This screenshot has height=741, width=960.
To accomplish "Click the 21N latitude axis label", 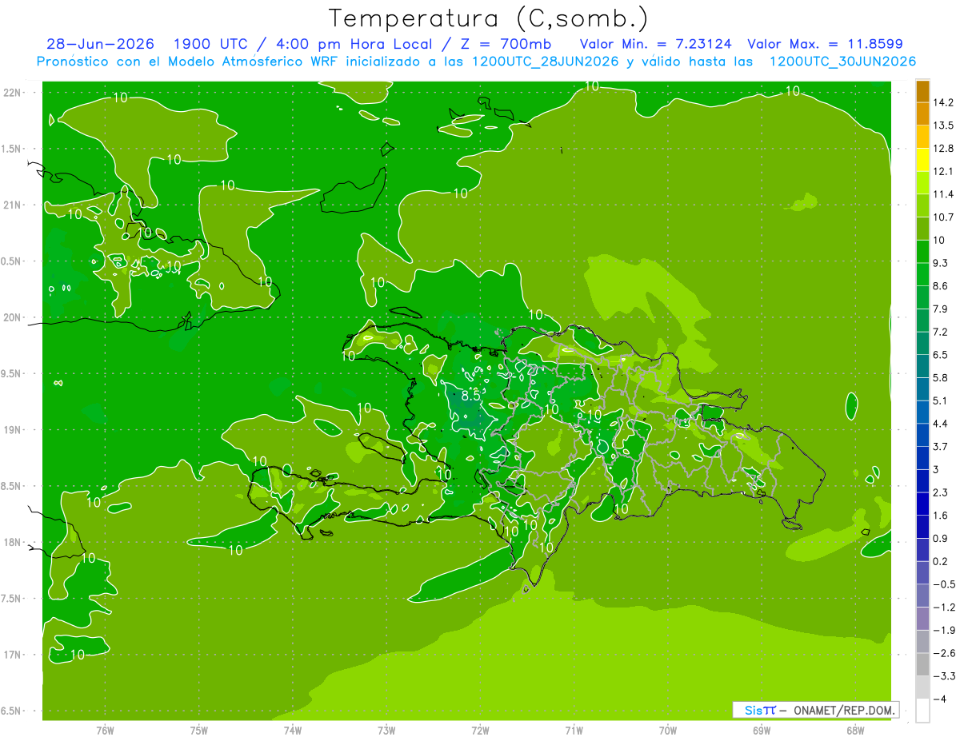I will [13, 205].
